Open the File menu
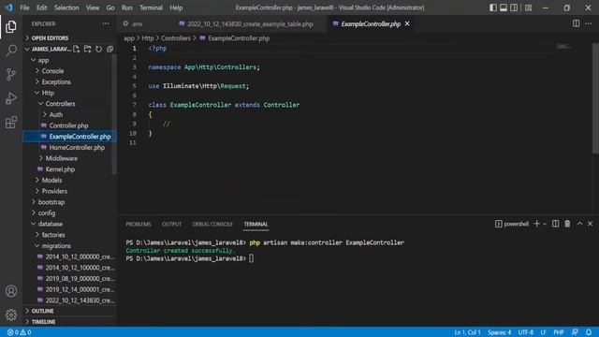Image resolution: width=599 pixels, height=337 pixels. [25, 7]
